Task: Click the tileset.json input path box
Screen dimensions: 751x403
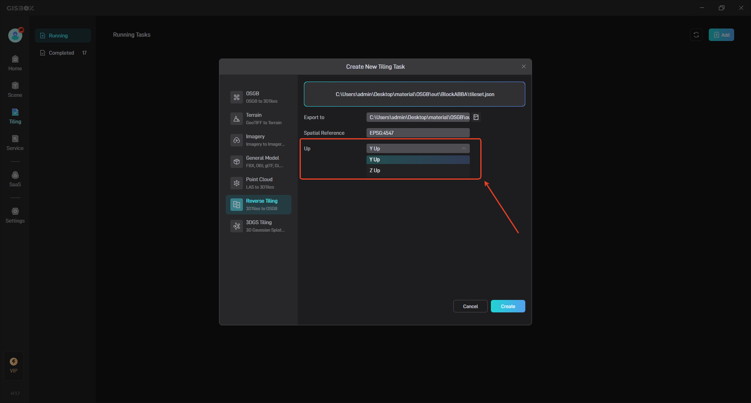Action: (415, 94)
